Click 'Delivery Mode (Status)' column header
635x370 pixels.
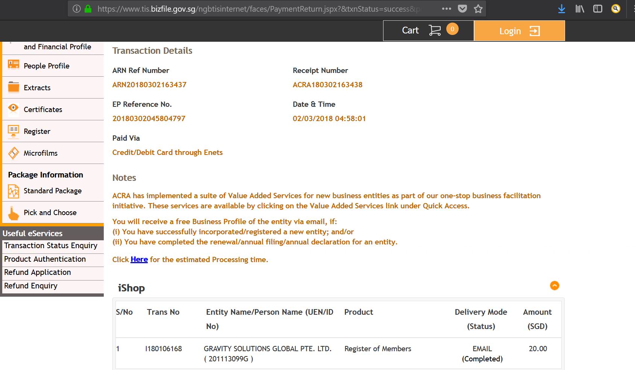coord(481,319)
